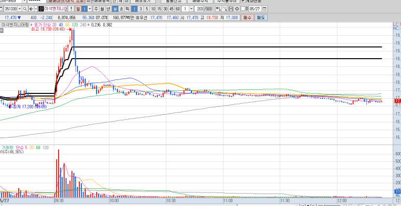Toggle the checkbox labeled 0 before date
The image size is (401, 206).
coord(243,9)
